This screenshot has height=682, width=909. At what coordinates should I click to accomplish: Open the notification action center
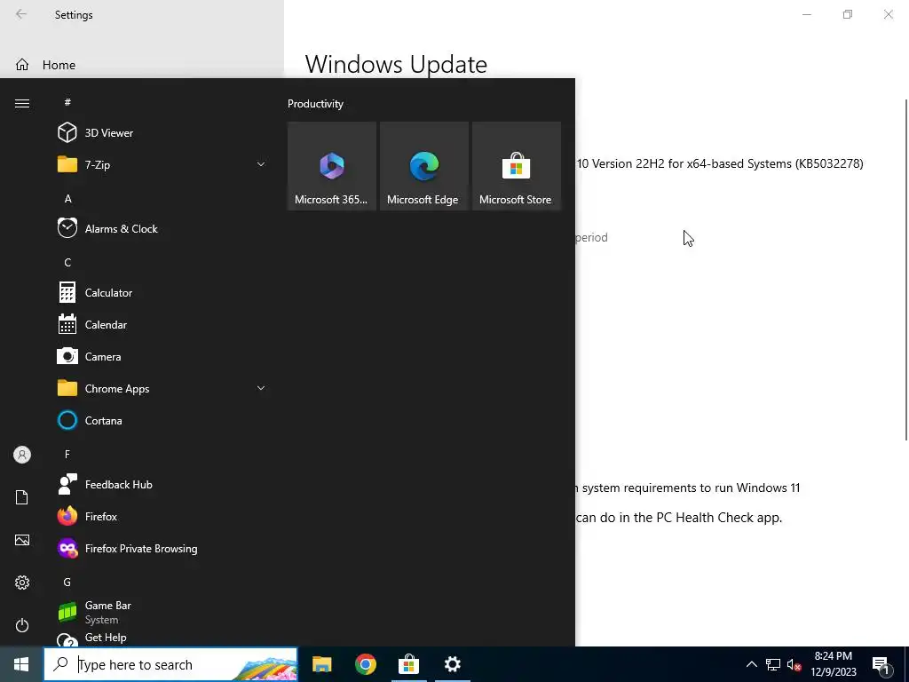pyautogui.click(x=881, y=664)
